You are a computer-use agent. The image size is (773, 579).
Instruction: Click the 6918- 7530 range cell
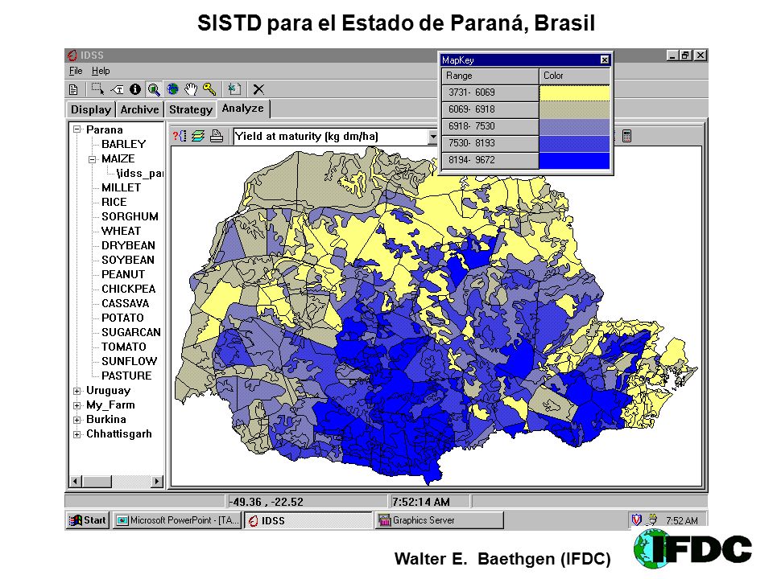click(x=490, y=126)
